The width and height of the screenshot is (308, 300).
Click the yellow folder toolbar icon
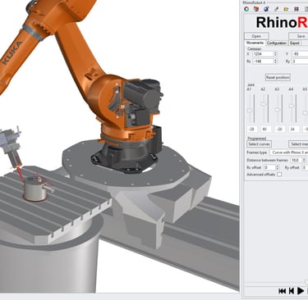tap(286, 9)
